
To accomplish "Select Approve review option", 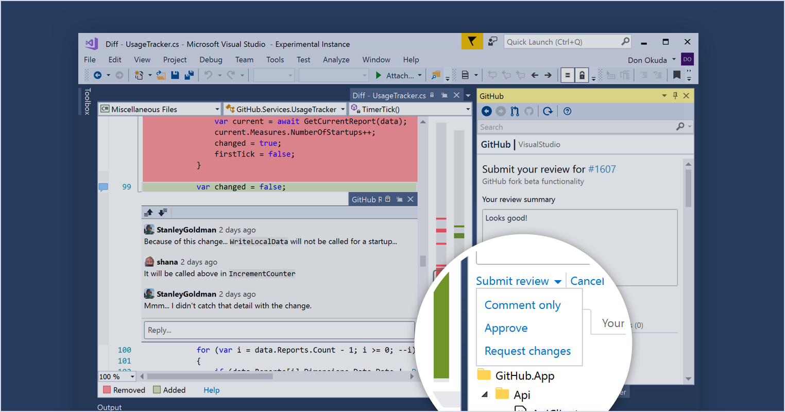I will [506, 328].
